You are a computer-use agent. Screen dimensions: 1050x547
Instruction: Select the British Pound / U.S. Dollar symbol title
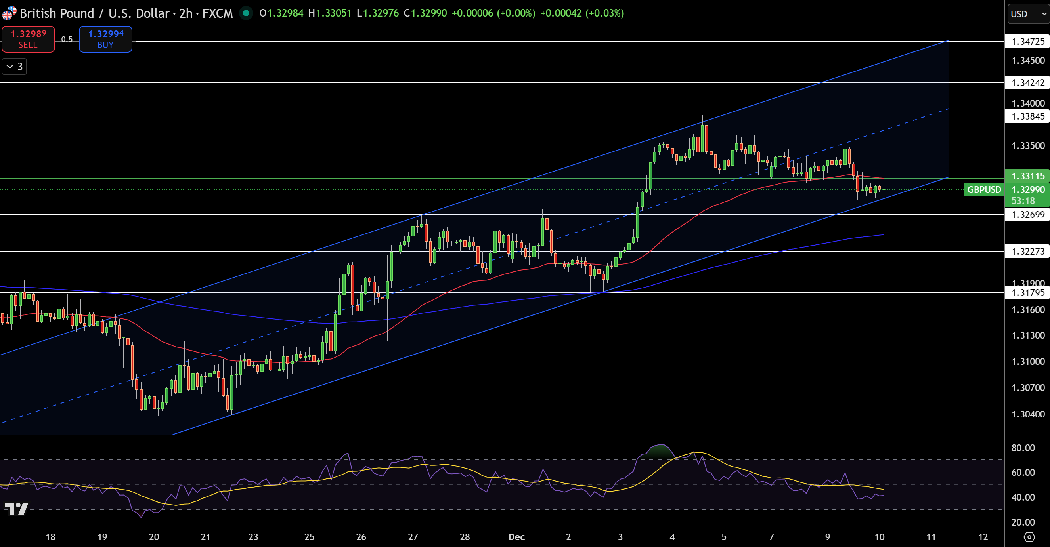[x=94, y=13]
